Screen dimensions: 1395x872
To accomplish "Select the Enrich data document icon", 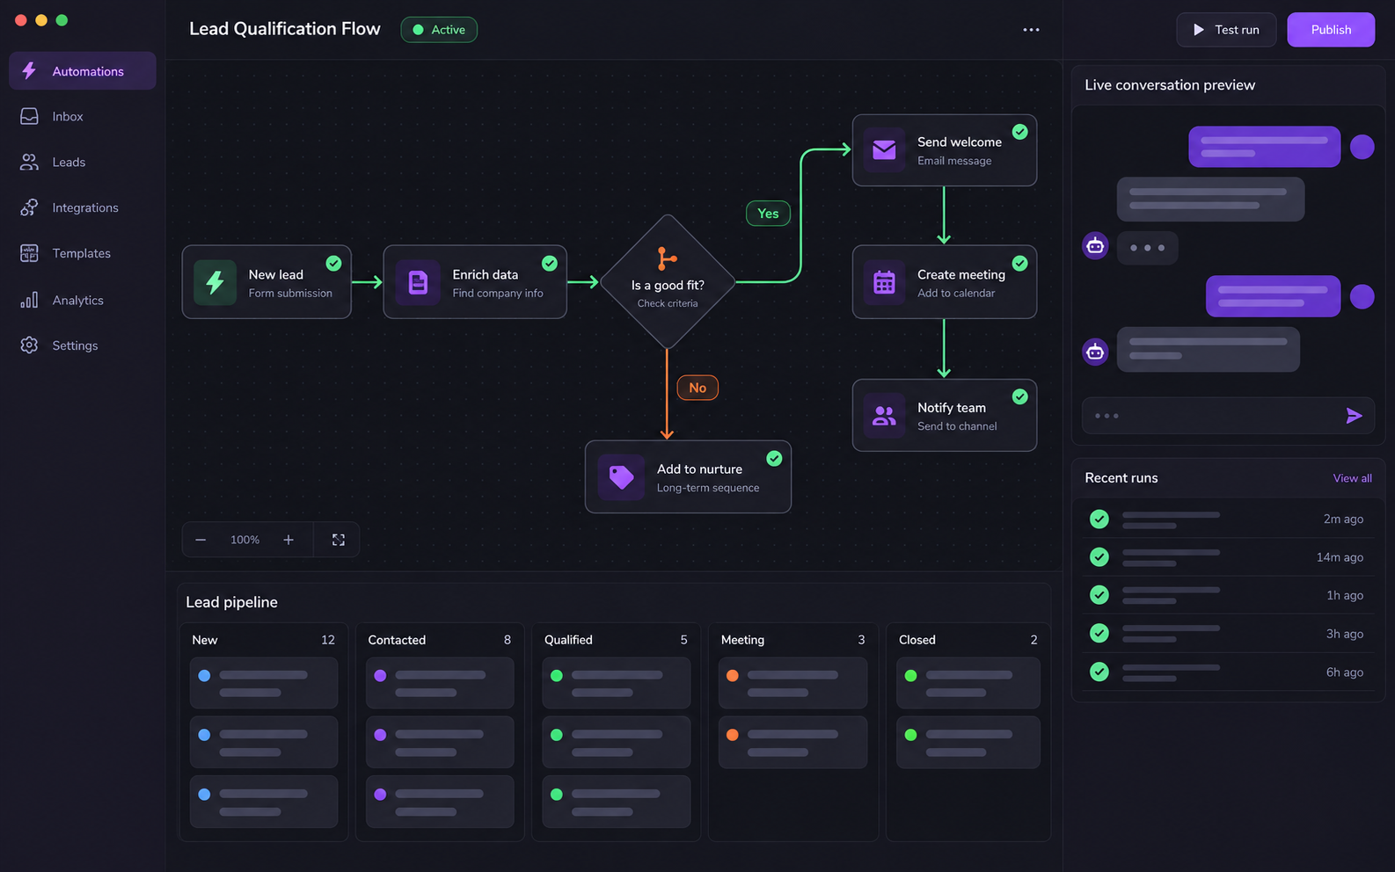I will pos(418,282).
